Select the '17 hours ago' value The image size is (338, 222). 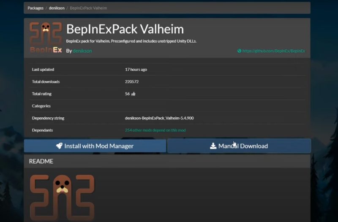136,69
